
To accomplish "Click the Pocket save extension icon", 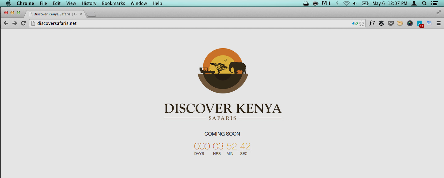I will (391, 23).
